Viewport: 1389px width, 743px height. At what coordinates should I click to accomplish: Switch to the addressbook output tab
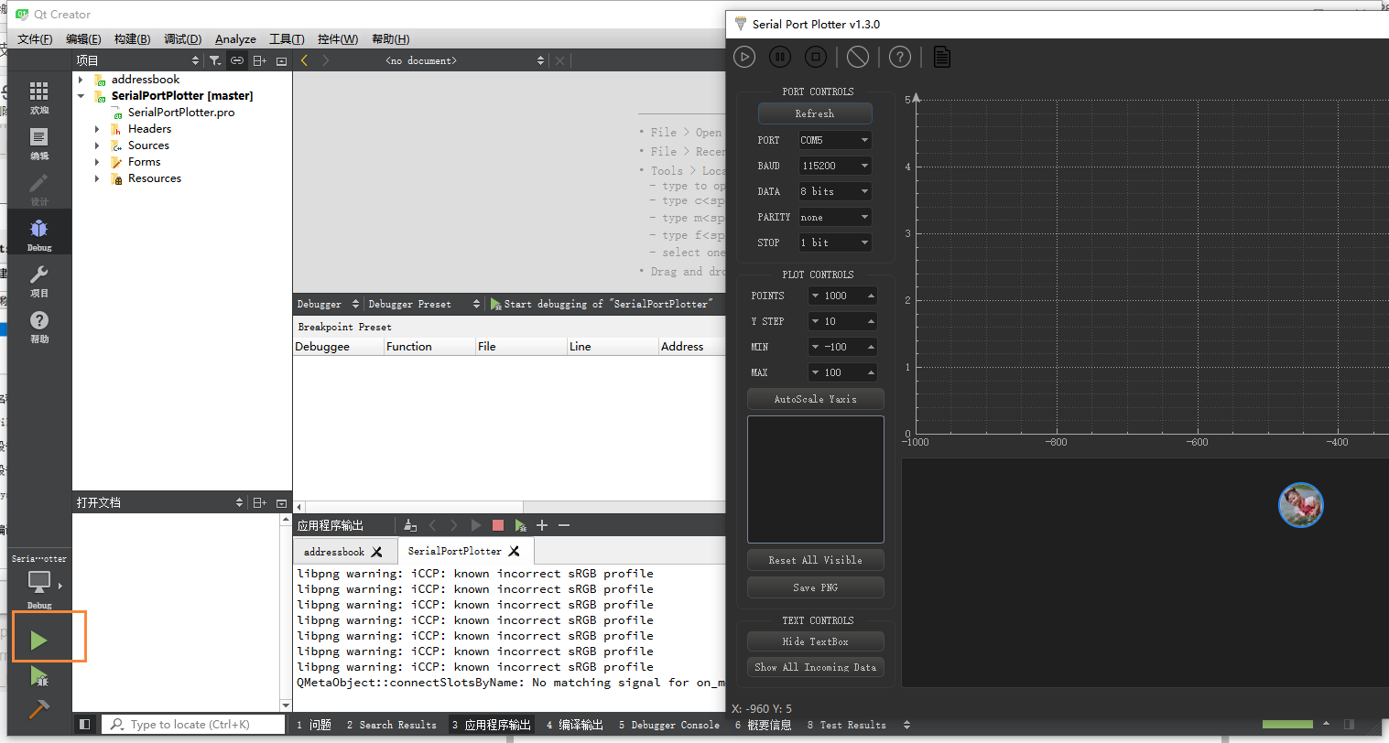(x=336, y=550)
